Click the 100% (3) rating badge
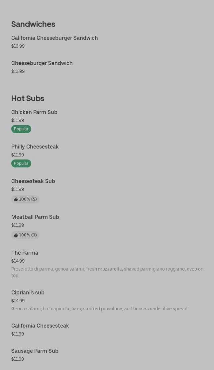The image size is (214, 370). 28,235
